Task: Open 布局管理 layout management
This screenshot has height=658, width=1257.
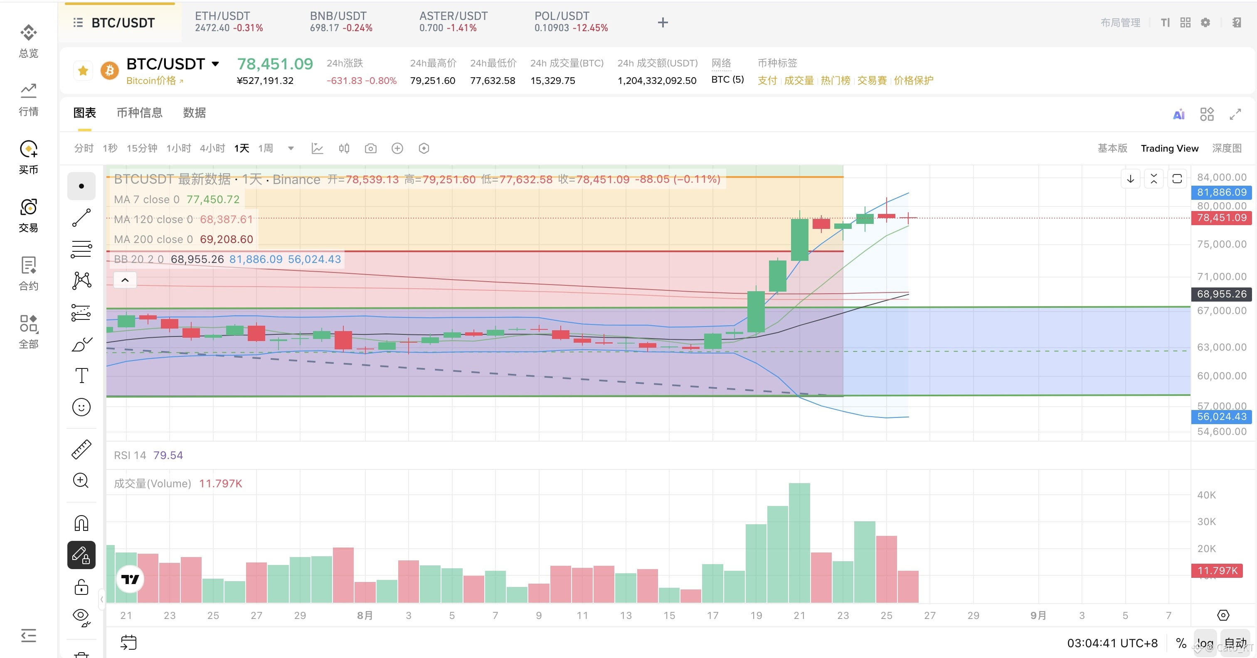Action: (1120, 22)
